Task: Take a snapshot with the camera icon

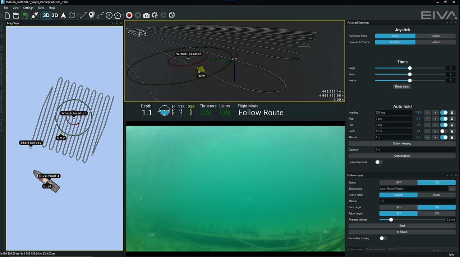Action: 146,15
